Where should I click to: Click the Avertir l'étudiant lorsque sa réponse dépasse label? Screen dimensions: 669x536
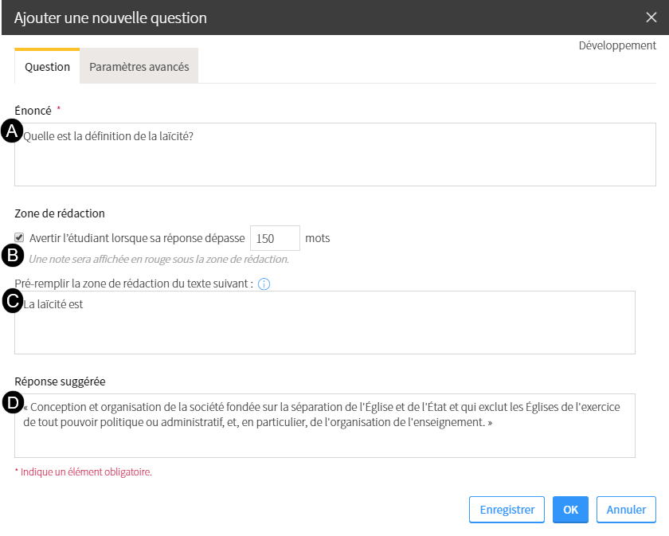(137, 238)
